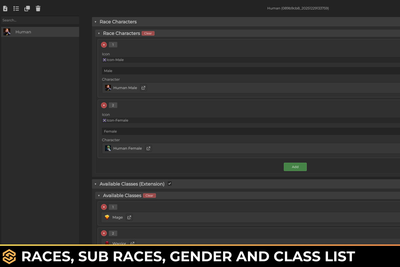Click the Warrior class icon in entry 2
400x267 pixels.
pyautogui.click(x=107, y=243)
